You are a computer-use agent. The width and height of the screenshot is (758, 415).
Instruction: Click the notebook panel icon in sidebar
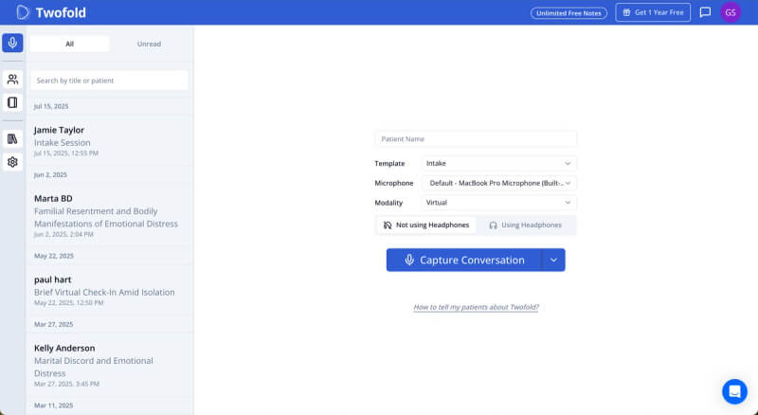click(12, 102)
